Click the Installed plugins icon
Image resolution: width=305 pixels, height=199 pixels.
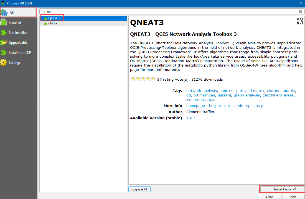coord(4,23)
